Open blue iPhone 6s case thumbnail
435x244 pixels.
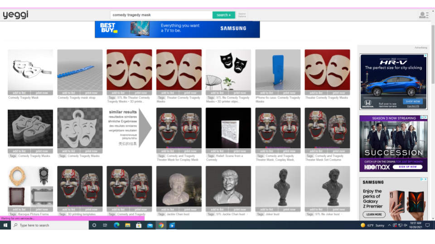(278, 70)
